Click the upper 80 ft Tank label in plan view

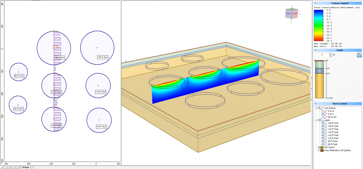(19, 76)
